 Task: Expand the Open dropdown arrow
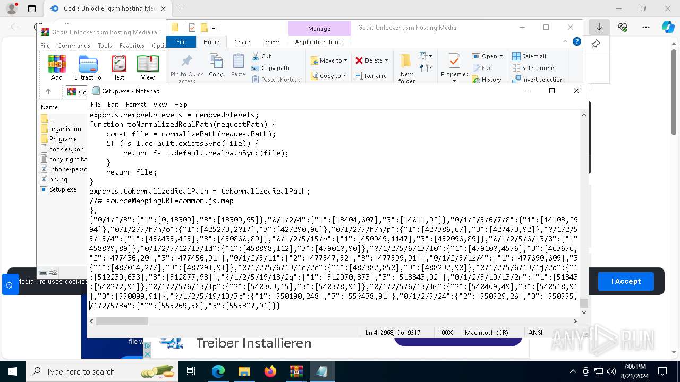(x=501, y=56)
